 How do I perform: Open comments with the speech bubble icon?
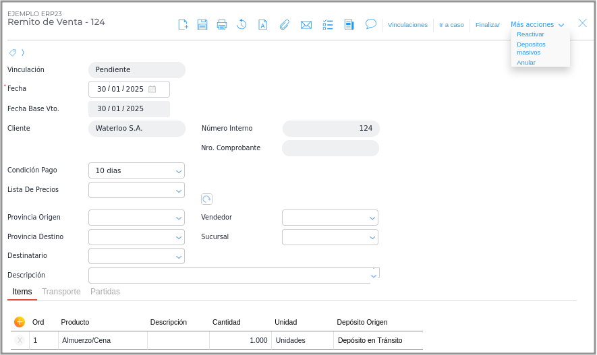(x=370, y=24)
